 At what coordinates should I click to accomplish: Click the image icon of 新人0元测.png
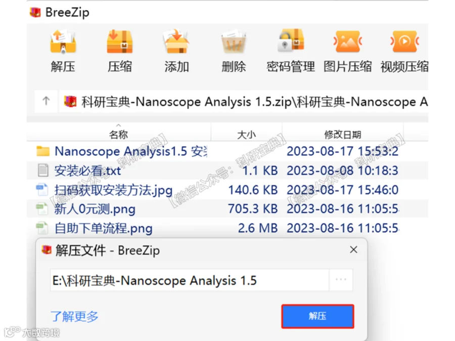[x=42, y=209]
